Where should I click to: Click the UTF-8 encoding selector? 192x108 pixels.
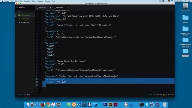click(151, 95)
